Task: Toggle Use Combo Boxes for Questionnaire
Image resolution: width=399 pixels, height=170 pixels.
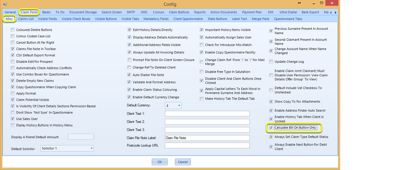Action: click(13, 74)
